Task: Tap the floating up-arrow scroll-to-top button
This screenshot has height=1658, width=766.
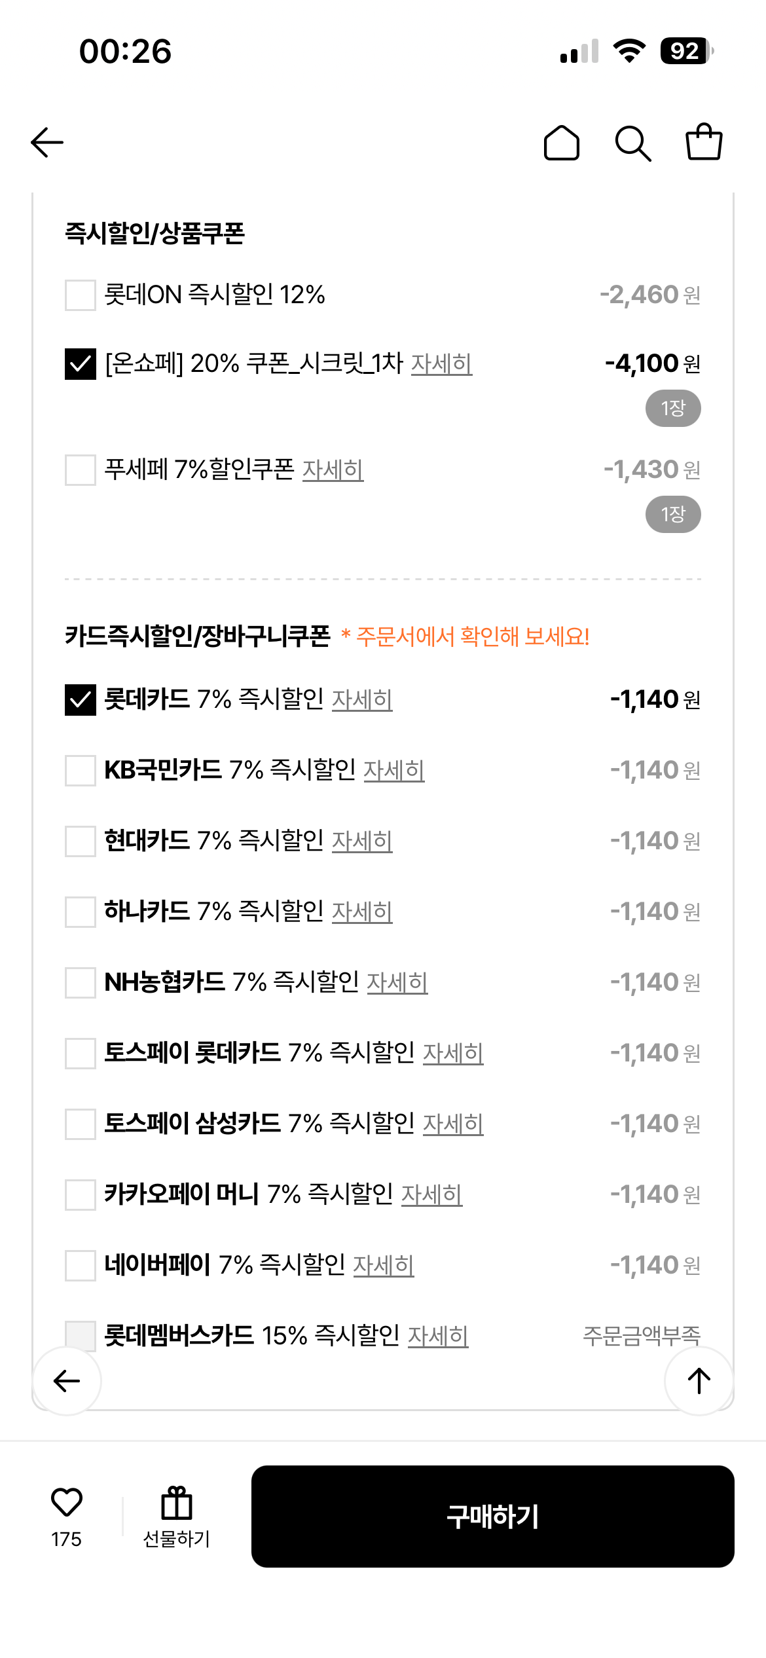Action: click(x=699, y=1381)
